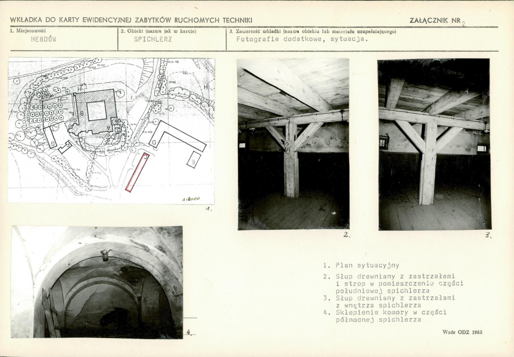Click the caption line 'Słup drewniany z zastrzałami' for item 2
The image size is (514, 357).
(395, 276)
